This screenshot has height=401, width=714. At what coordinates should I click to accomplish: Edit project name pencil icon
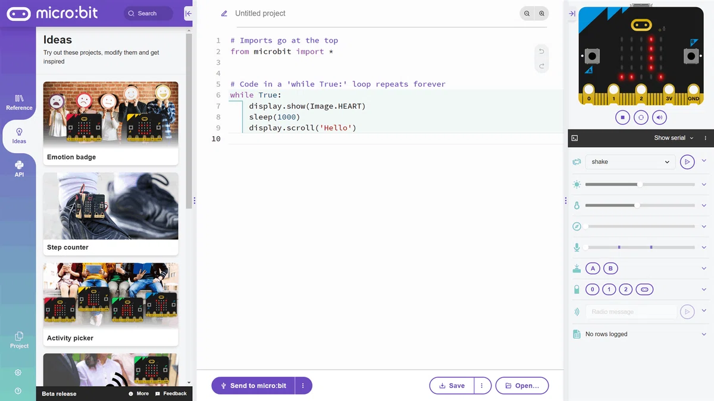[224, 13]
